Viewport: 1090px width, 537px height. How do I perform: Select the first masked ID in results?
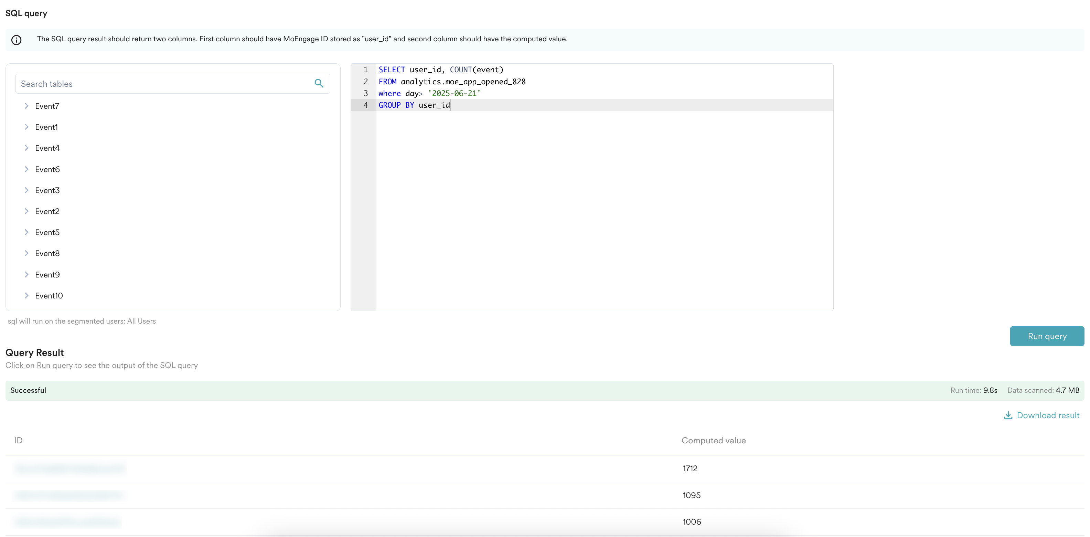[70, 468]
